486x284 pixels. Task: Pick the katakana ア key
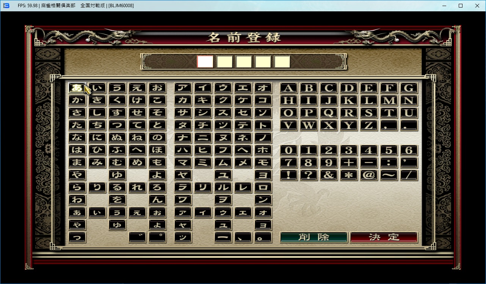click(x=183, y=88)
